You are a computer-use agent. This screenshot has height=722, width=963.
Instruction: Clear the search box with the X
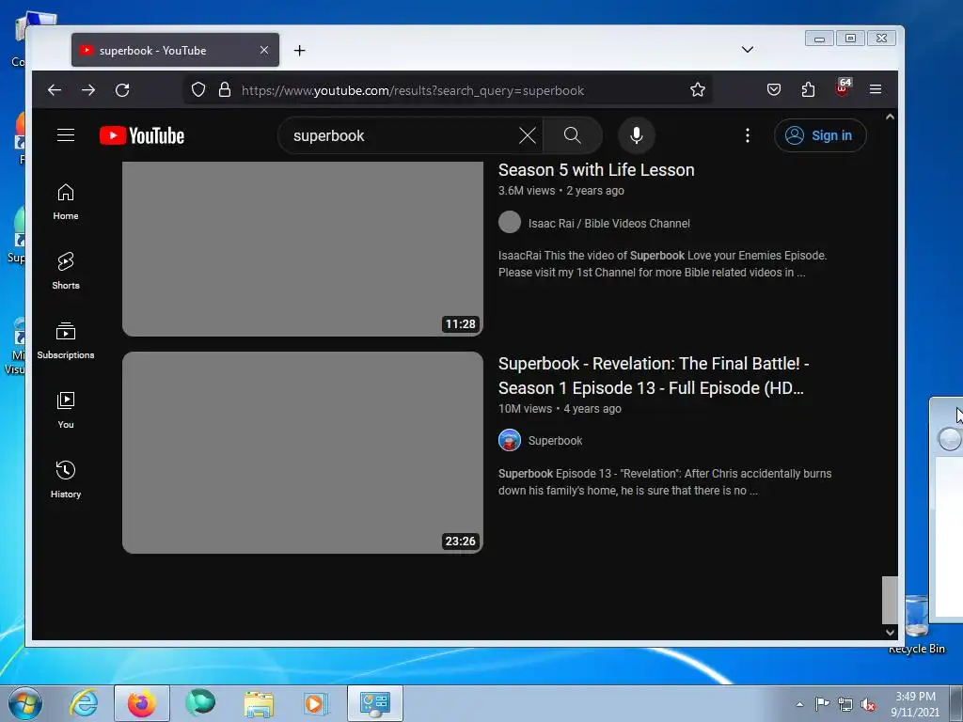click(x=527, y=135)
